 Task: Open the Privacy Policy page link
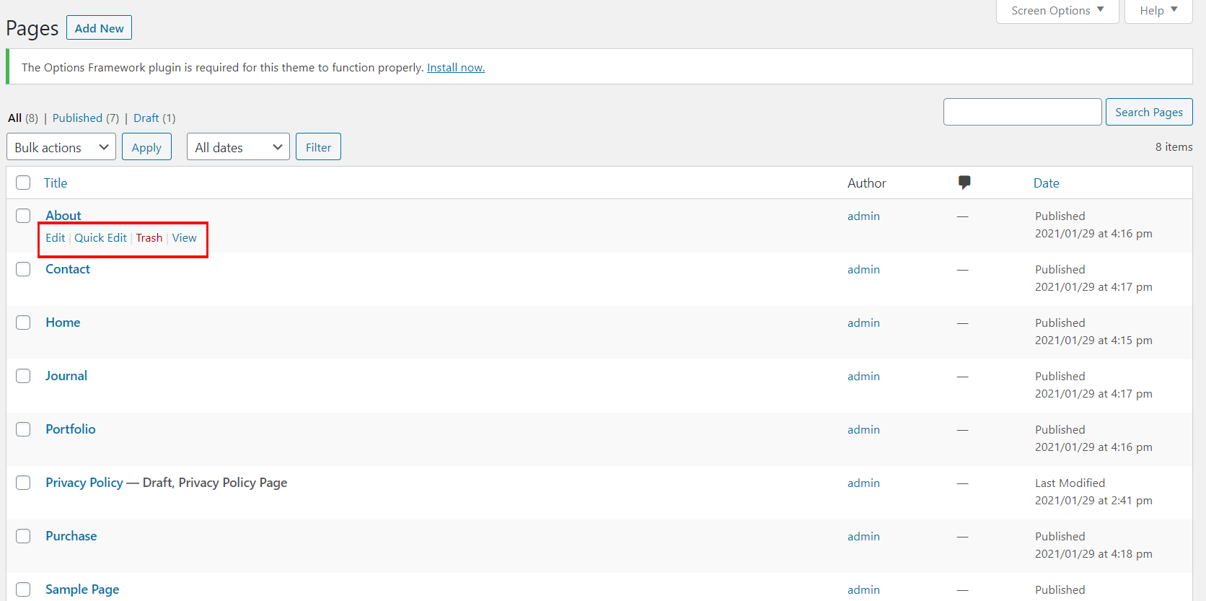pos(84,483)
